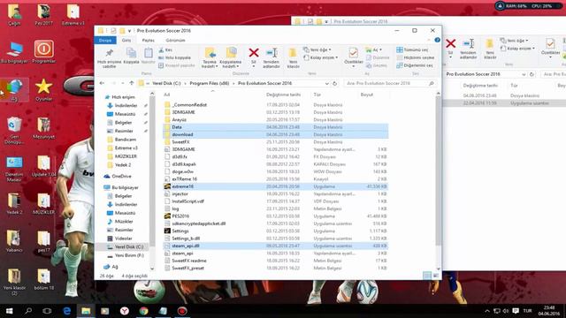The image size is (566, 318).
Task: Click Yolu kopyala in the ribbon
Action: [x=175, y=57]
